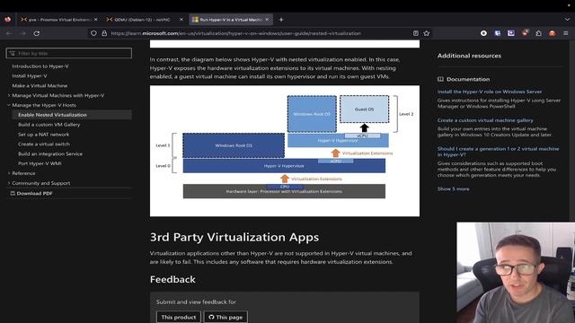Open new tab with plus button
The image size is (575, 323).
coord(281,20)
